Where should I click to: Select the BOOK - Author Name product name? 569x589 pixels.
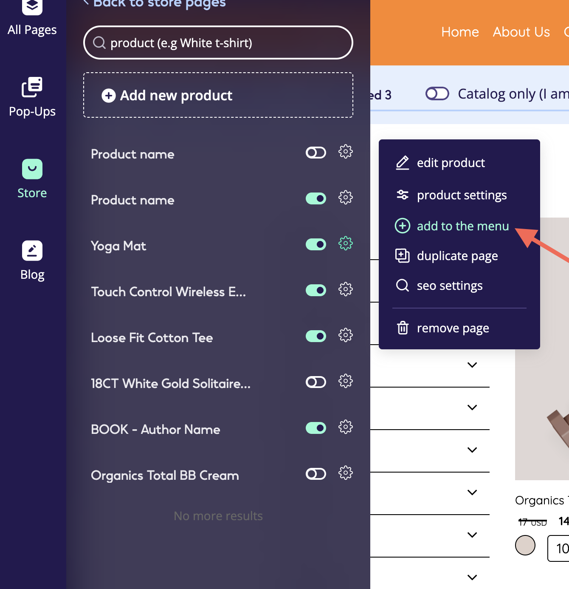pos(155,430)
